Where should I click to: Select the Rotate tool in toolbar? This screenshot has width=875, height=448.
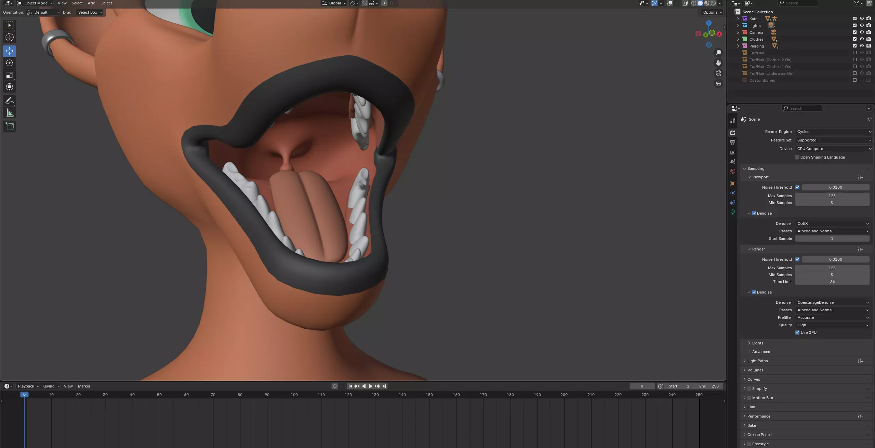10,63
